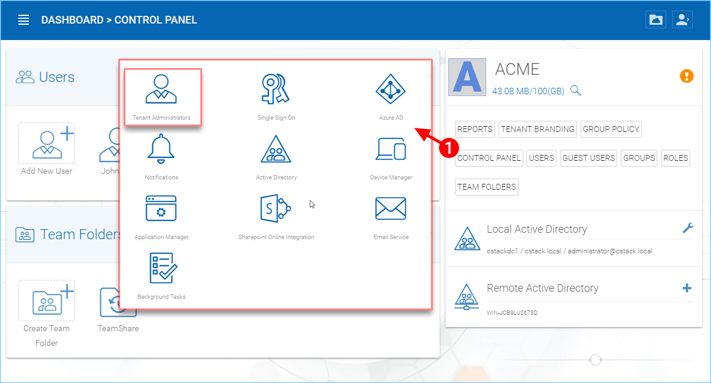The image size is (711, 383).
Task: Open the REPORTS section
Action: pos(474,129)
